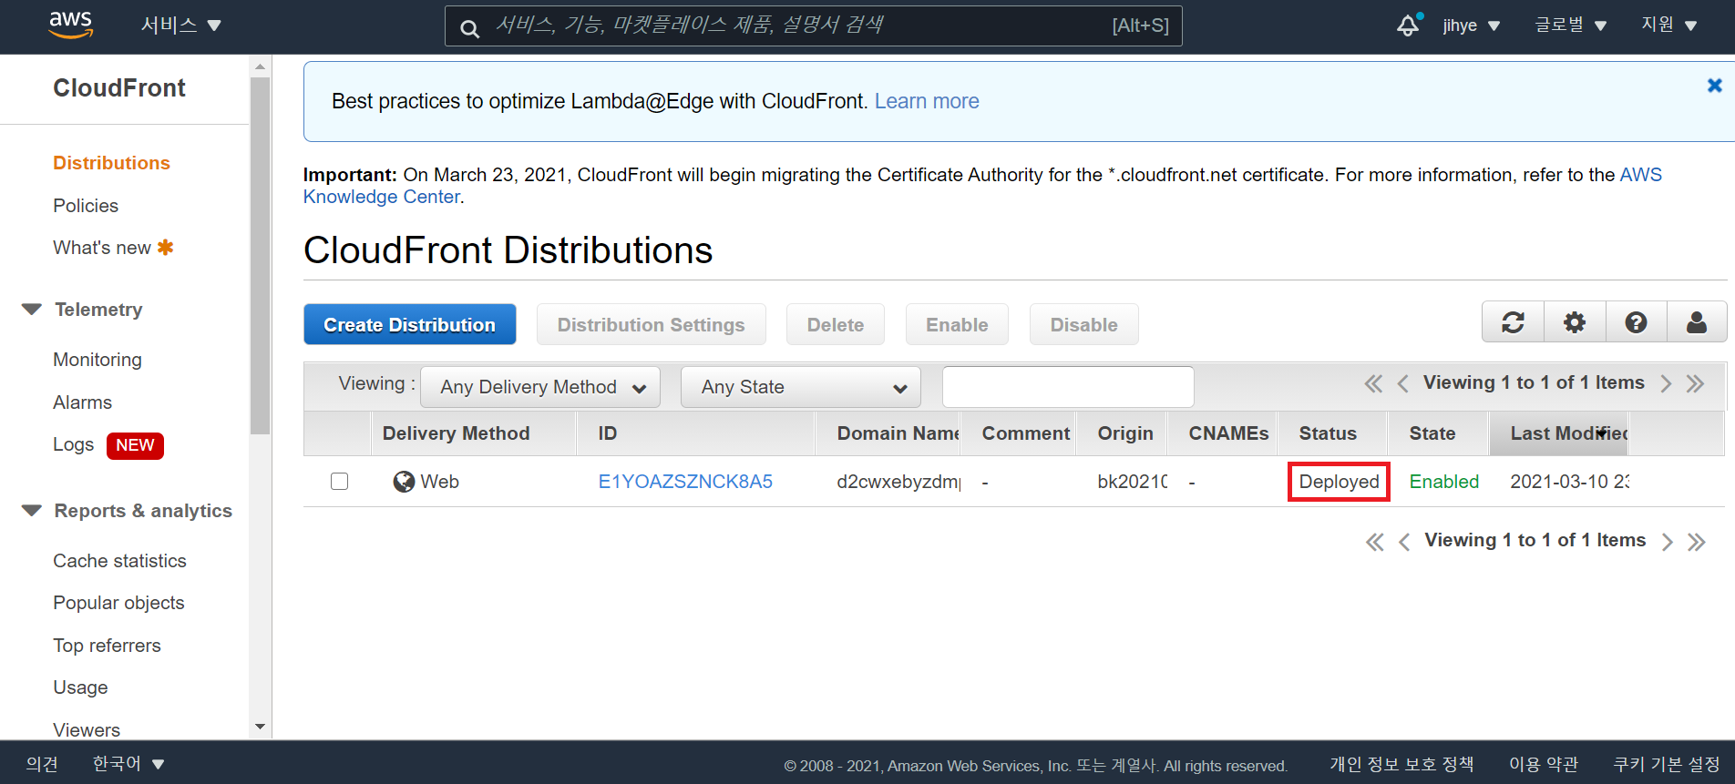Screen dimensions: 1735x784
Task: Open Popular objects report
Action: tap(118, 603)
